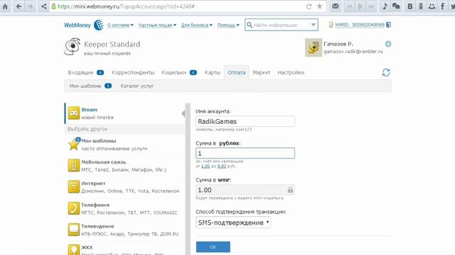Screen dimensions: 455x255
Task: Click the Keeper Standard ant logo
Action: pos(73,46)
